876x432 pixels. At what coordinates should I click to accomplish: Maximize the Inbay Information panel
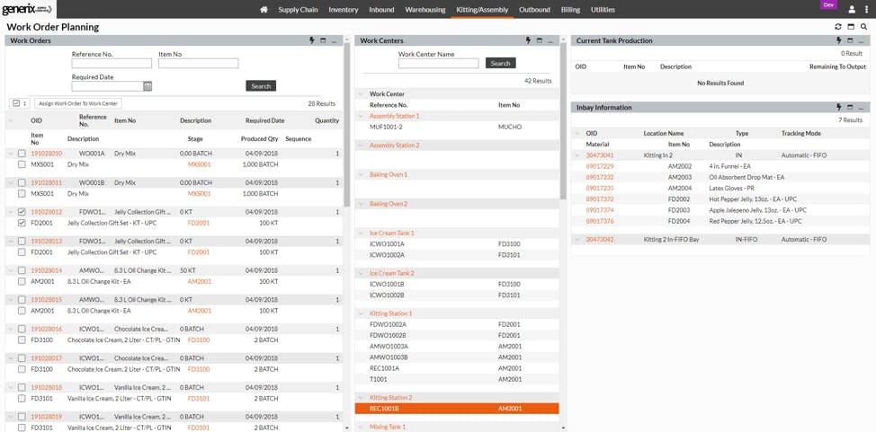click(850, 107)
